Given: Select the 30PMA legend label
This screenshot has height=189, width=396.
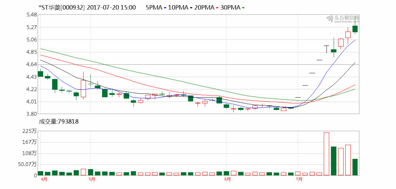Looking at the screenshot, I should click(x=231, y=8).
